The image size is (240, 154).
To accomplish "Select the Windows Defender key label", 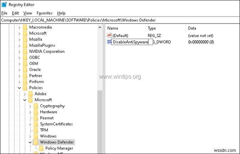I will pyautogui.click(x=57, y=142).
